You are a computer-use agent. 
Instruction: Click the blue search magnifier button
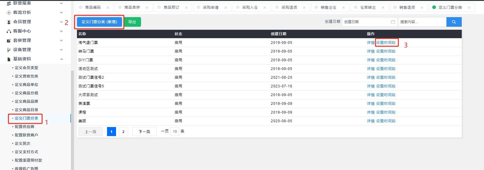point(454,22)
